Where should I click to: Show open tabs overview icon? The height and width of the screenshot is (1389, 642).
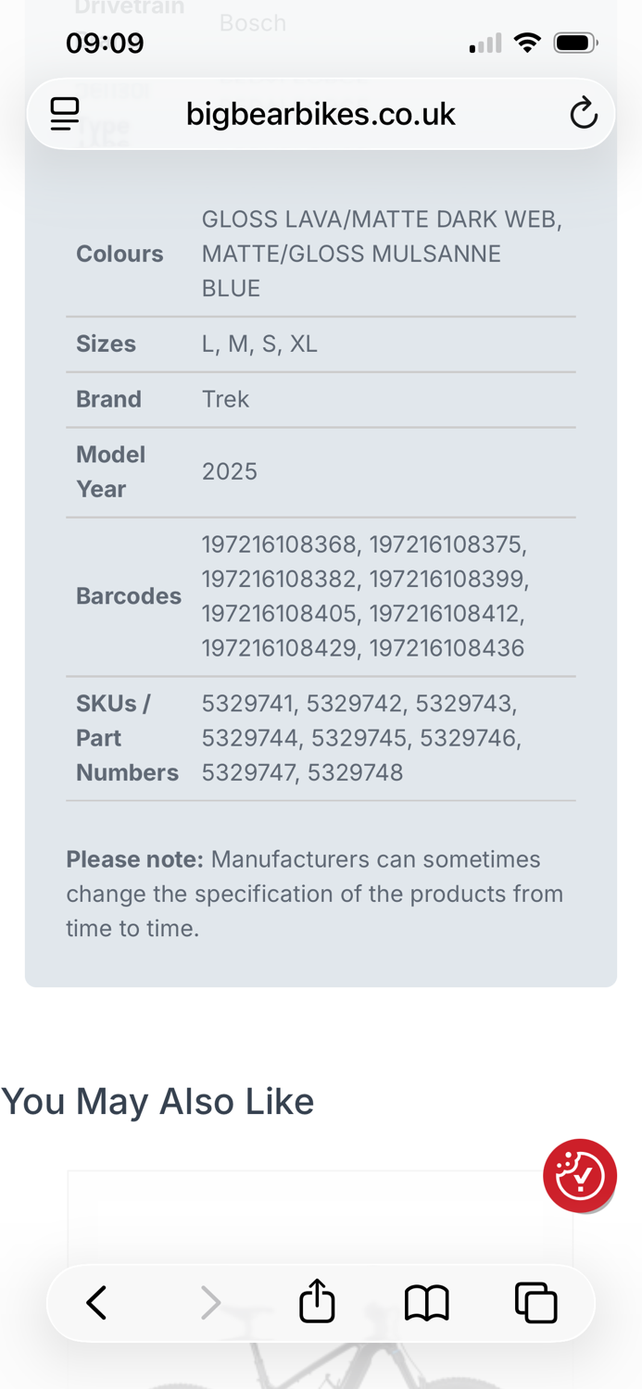pyautogui.click(x=536, y=1302)
